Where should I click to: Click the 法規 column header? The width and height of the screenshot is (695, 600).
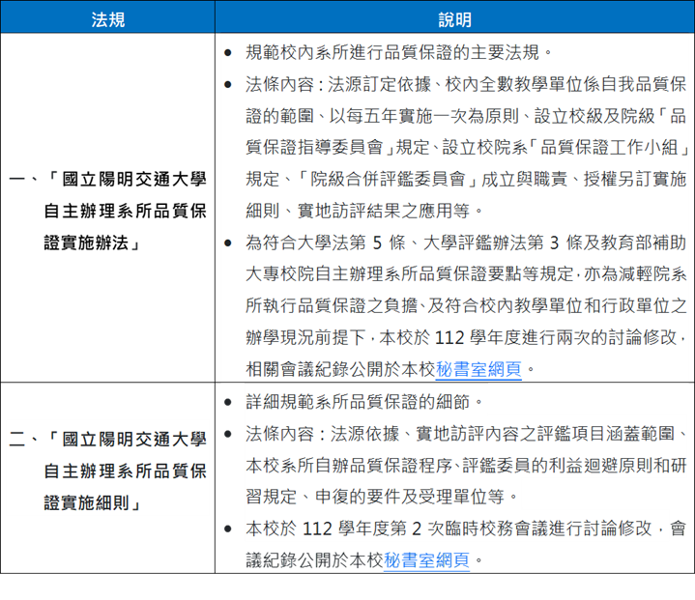click(107, 17)
